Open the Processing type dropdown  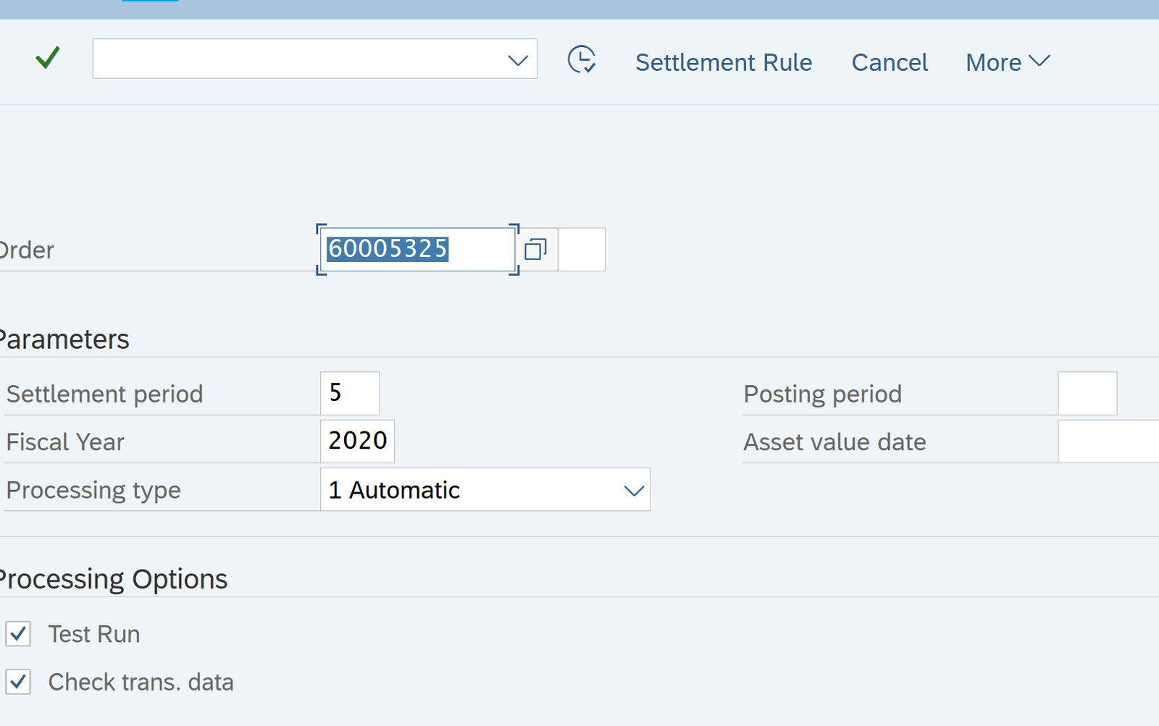[x=633, y=491]
